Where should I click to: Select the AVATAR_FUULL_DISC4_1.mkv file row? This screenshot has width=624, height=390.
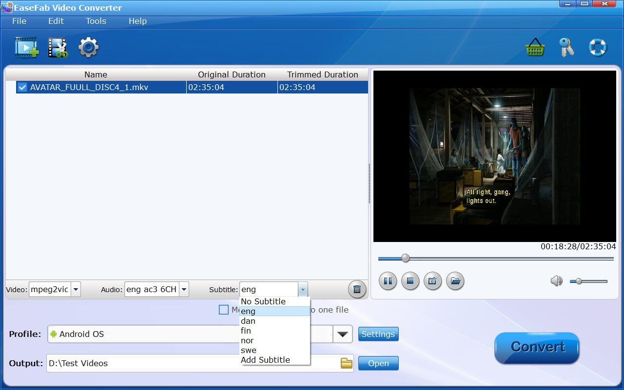point(192,87)
